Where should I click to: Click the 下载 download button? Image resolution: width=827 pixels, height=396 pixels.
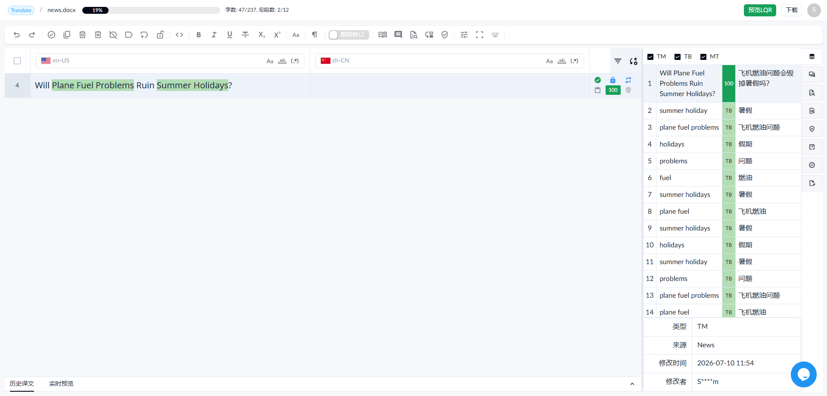coord(792,10)
